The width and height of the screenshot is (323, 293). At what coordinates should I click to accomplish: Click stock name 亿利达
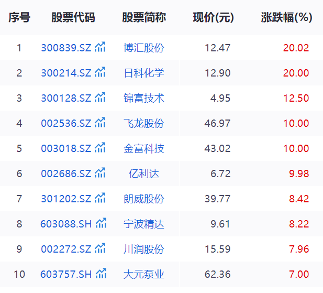[x=144, y=173]
